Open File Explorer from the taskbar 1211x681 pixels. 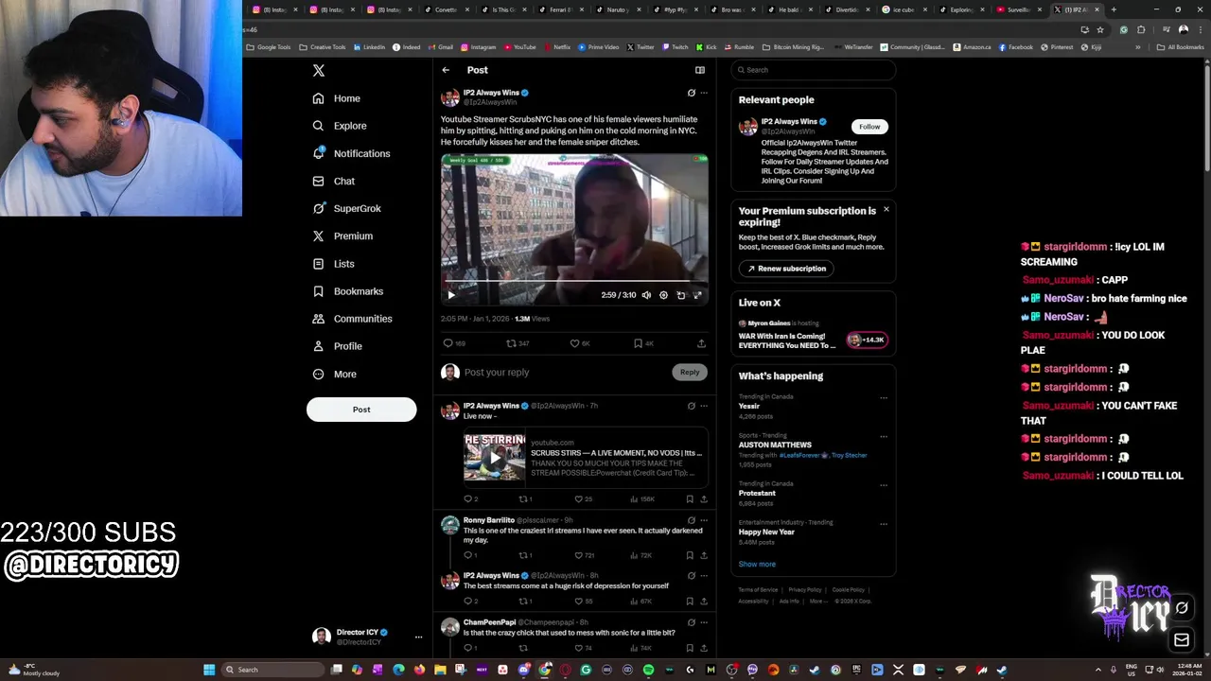[x=440, y=670]
